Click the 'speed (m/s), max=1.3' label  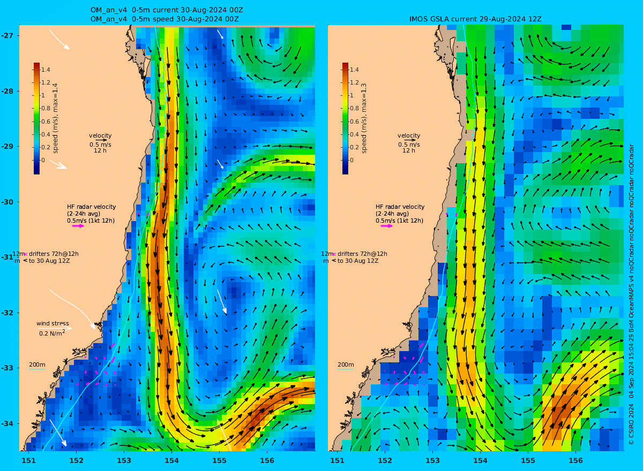click(364, 118)
